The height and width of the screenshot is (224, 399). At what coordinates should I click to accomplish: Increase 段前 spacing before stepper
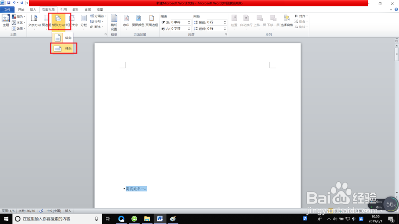click(x=225, y=21)
